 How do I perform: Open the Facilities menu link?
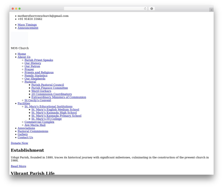pyautogui.click(x=24, y=104)
